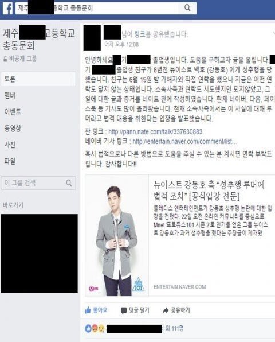The image size is (275, 342).
Task: Click the 공유하기 share arrow icon
Action: [166, 310]
